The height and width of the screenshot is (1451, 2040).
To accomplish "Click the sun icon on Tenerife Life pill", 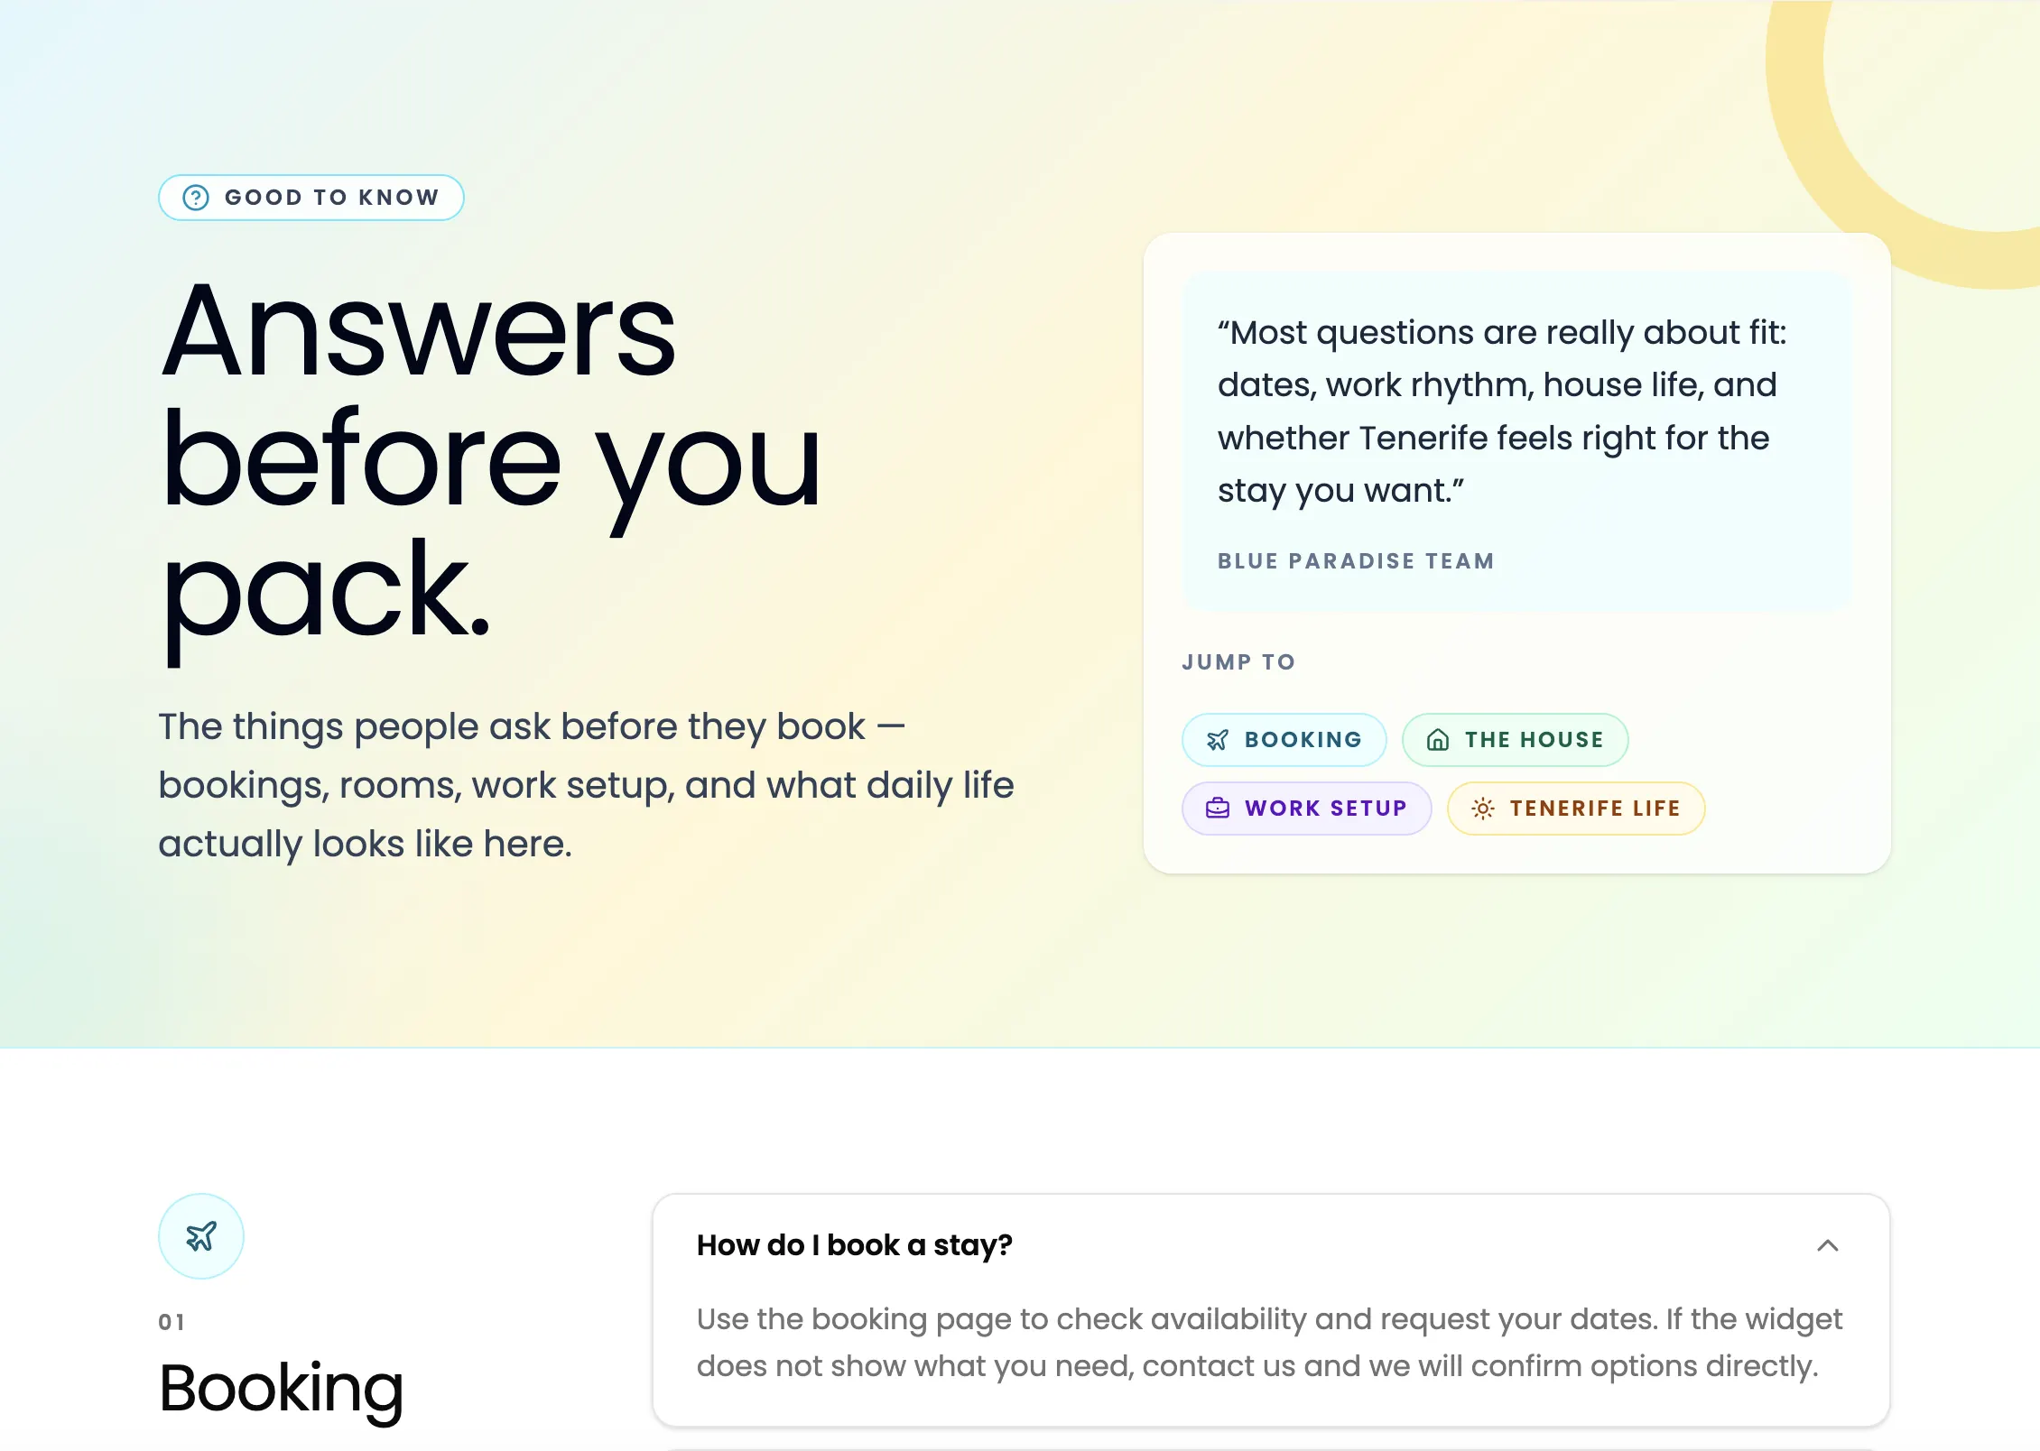I will point(1483,809).
